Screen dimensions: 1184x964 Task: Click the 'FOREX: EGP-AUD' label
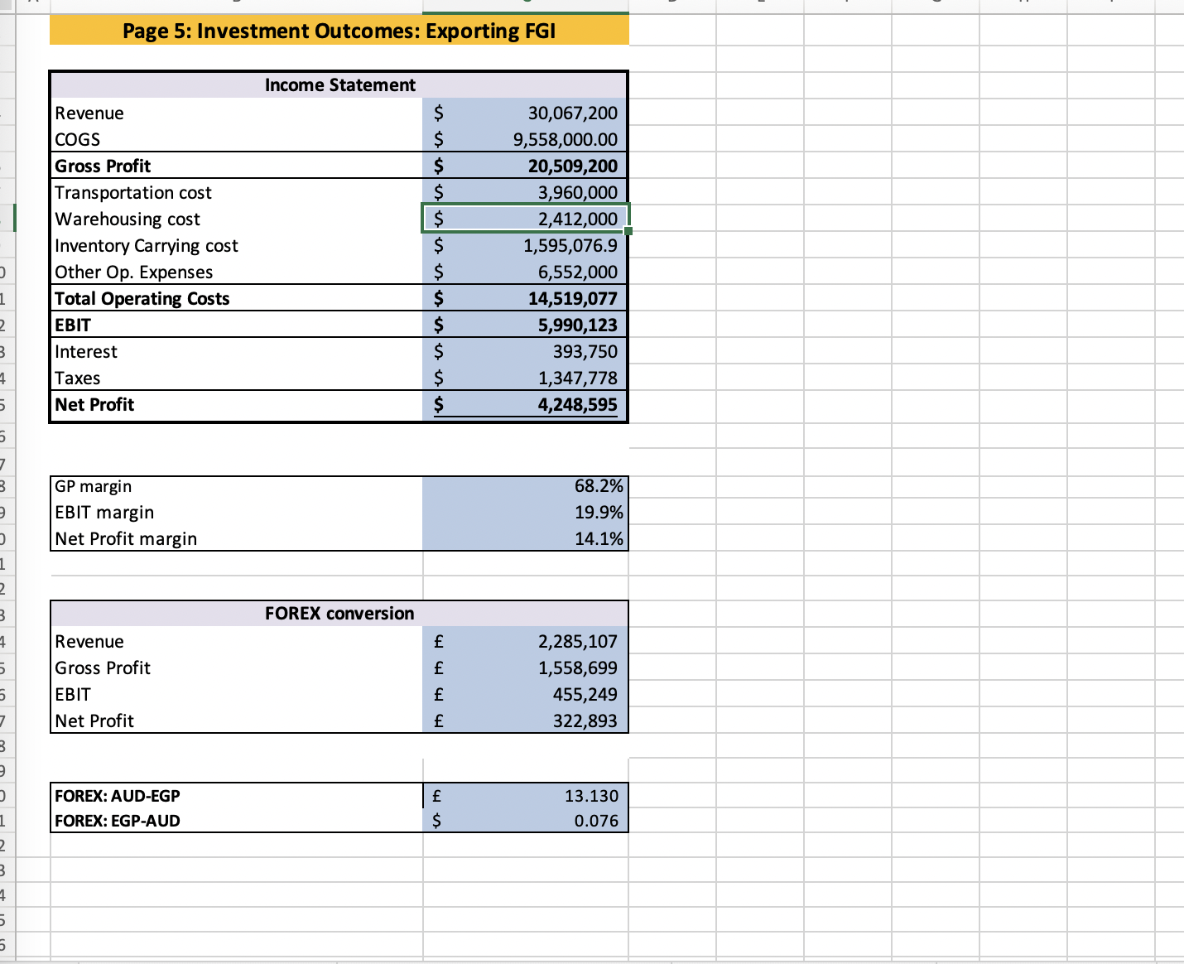(118, 821)
